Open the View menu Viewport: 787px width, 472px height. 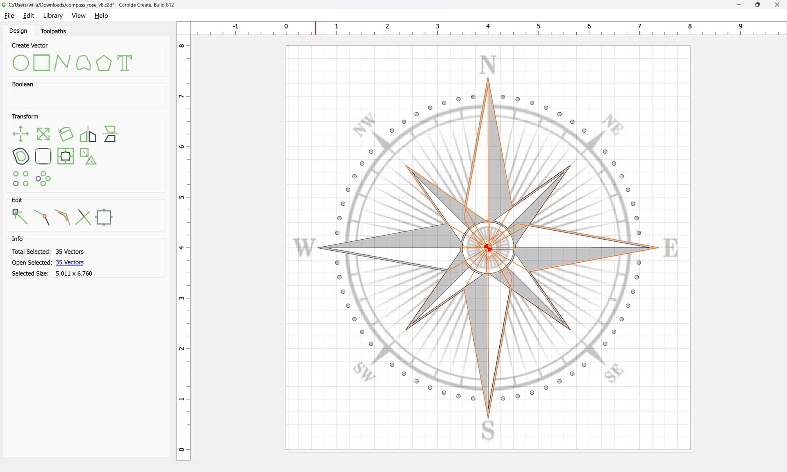pos(78,16)
